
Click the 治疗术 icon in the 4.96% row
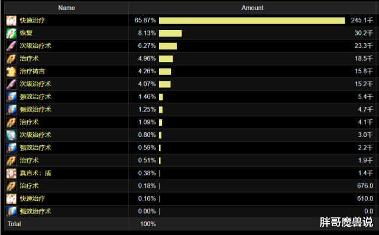point(11,58)
